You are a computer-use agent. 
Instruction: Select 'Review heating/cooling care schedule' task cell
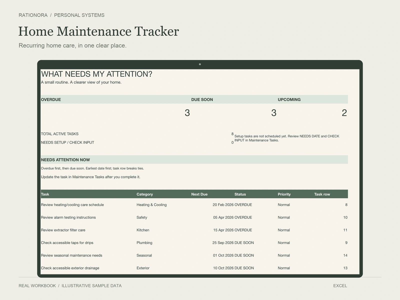point(72,205)
